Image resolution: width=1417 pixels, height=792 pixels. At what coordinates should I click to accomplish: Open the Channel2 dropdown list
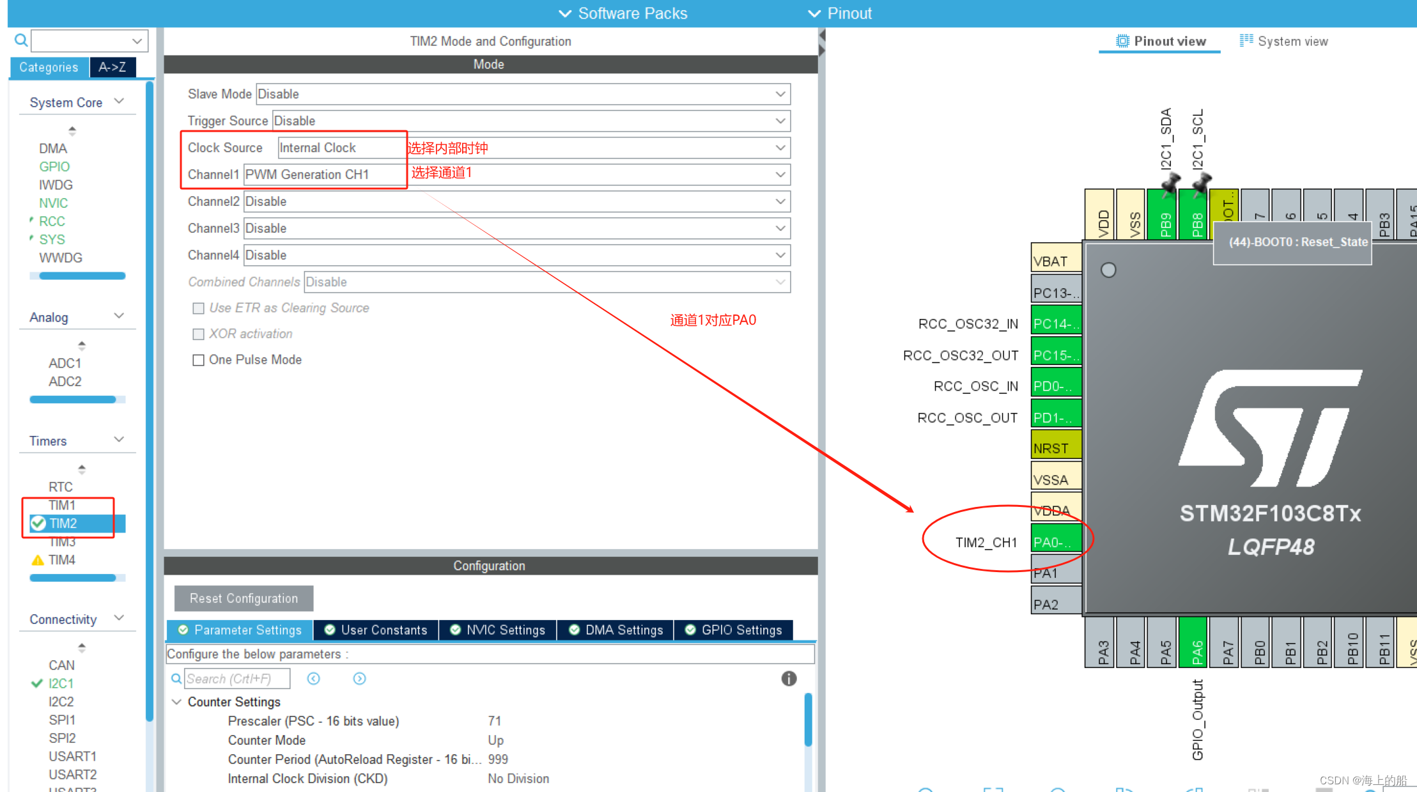point(780,201)
